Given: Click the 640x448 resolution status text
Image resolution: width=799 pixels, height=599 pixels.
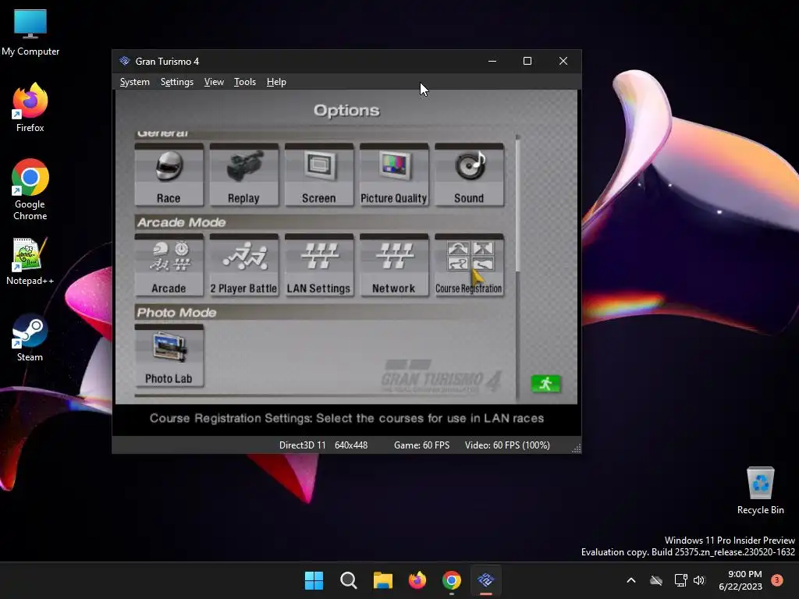Looking at the screenshot, I should [x=351, y=445].
